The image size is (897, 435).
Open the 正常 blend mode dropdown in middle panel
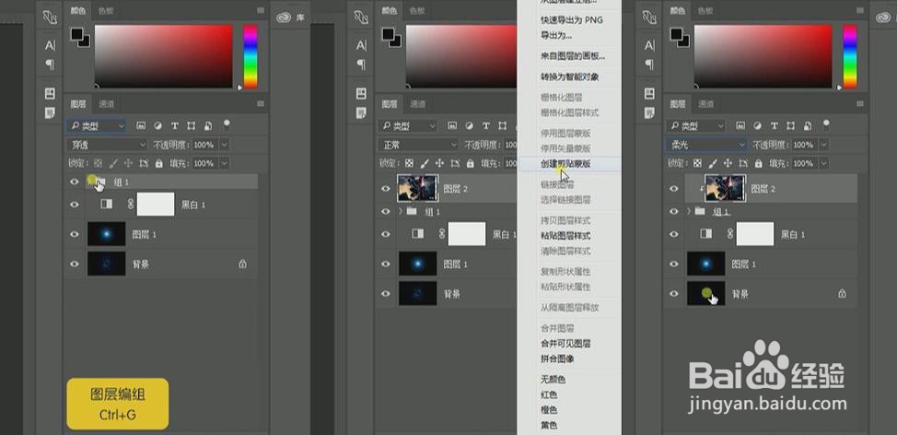pyautogui.click(x=418, y=145)
